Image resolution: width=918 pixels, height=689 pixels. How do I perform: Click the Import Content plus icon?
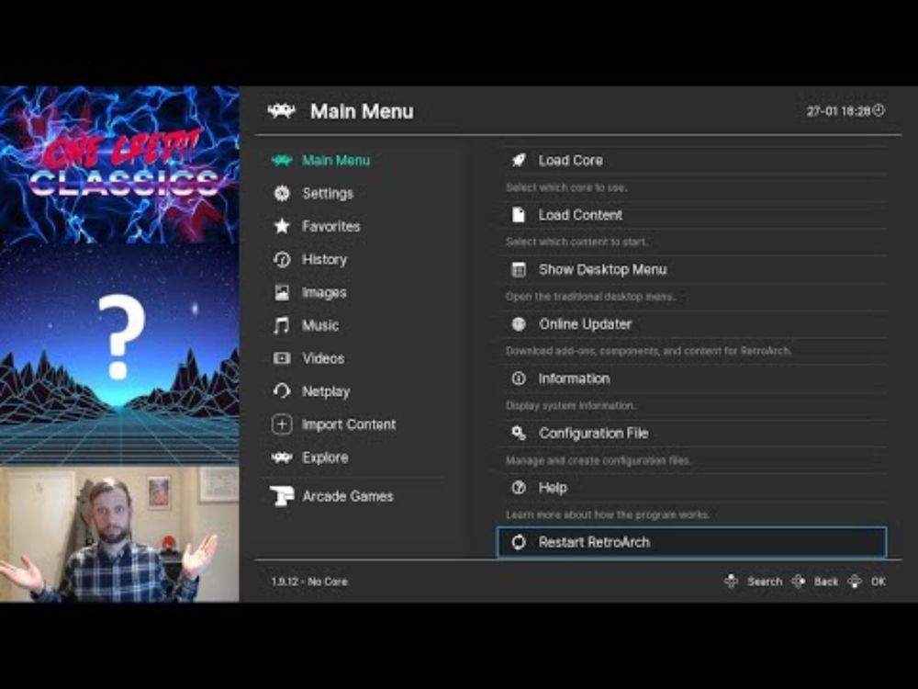coord(282,424)
